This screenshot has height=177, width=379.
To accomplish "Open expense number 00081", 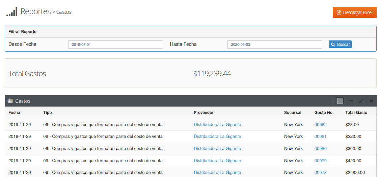I will [320, 137].
